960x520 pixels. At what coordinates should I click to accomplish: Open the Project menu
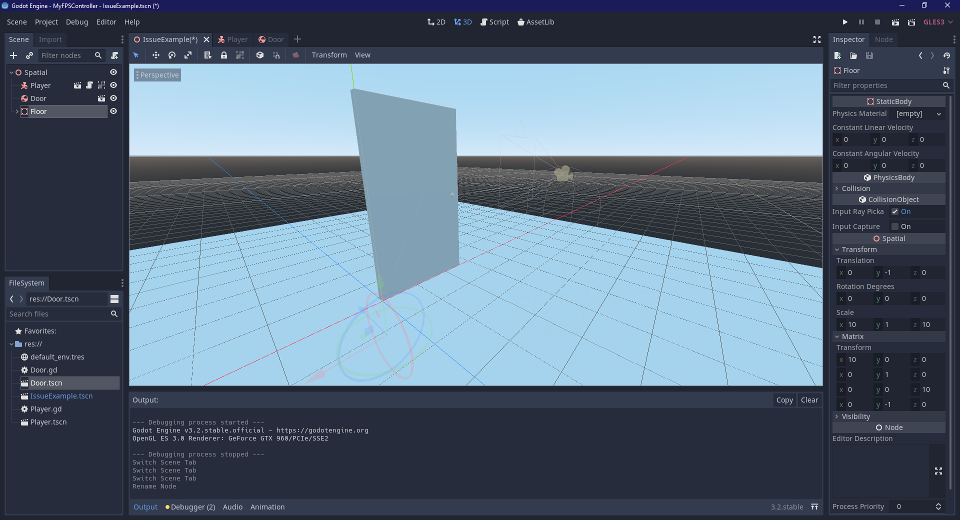click(x=46, y=22)
